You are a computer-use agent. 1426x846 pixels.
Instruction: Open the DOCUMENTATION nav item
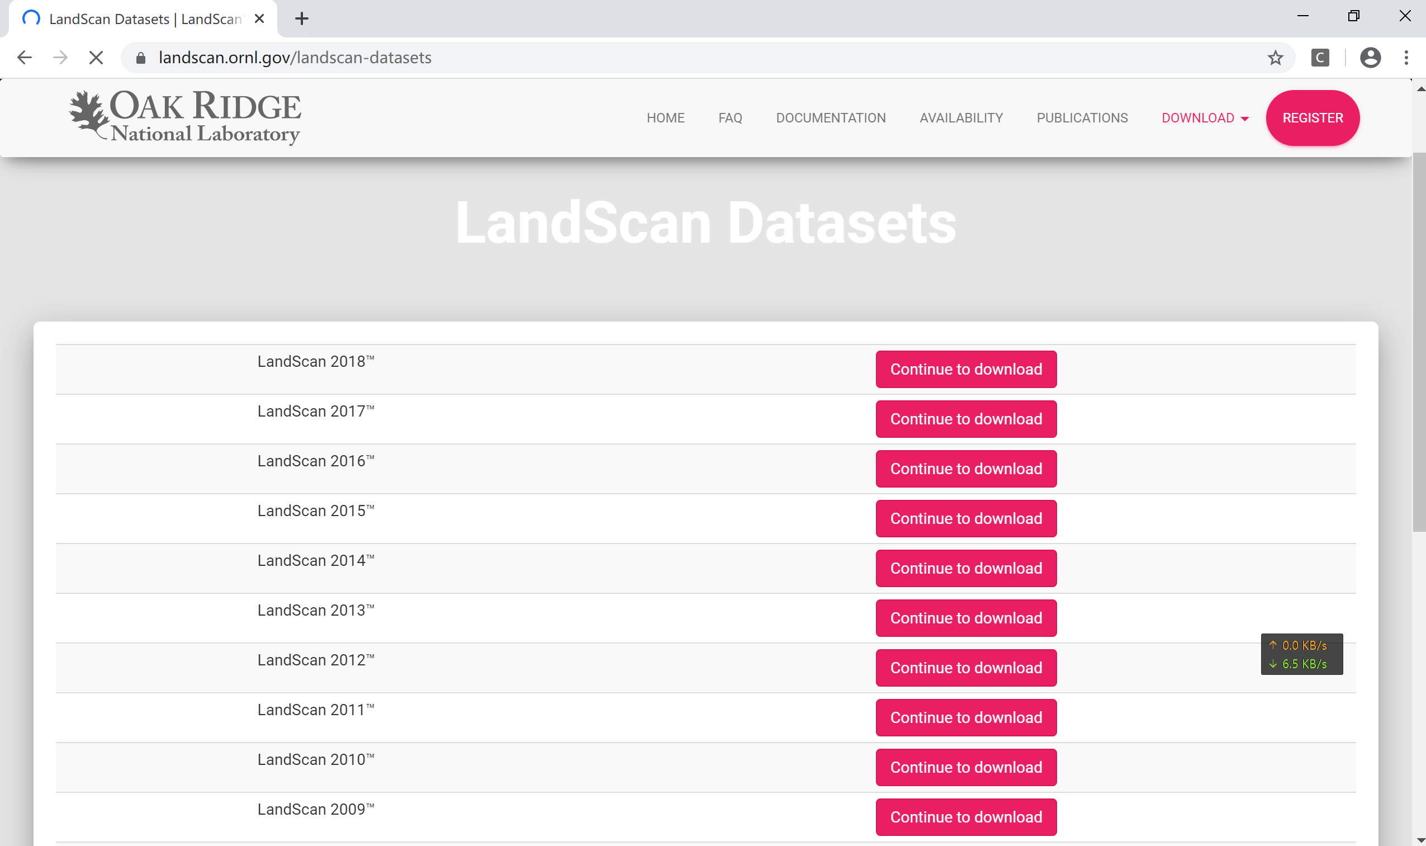(831, 118)
